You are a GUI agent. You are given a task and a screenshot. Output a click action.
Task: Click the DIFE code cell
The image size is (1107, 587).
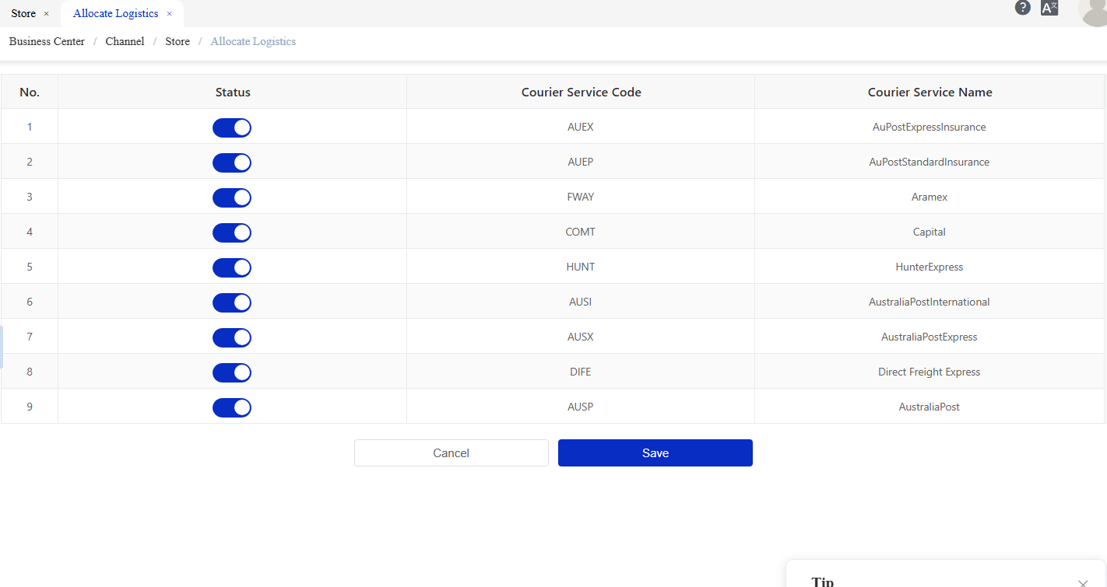(581, 372)
